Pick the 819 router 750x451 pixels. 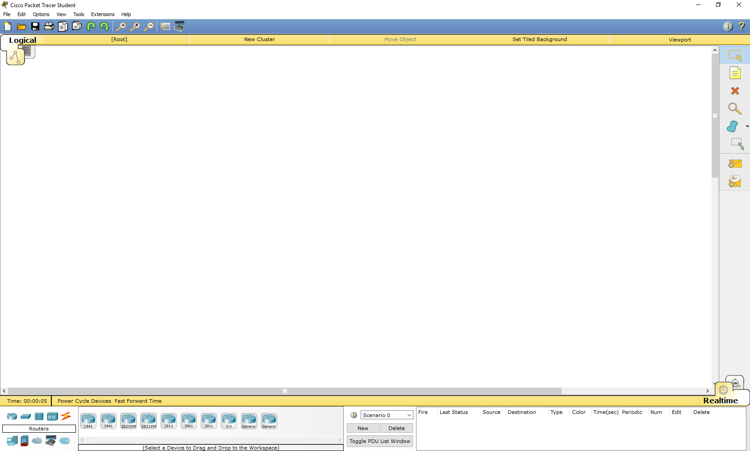tap(229, 421)
